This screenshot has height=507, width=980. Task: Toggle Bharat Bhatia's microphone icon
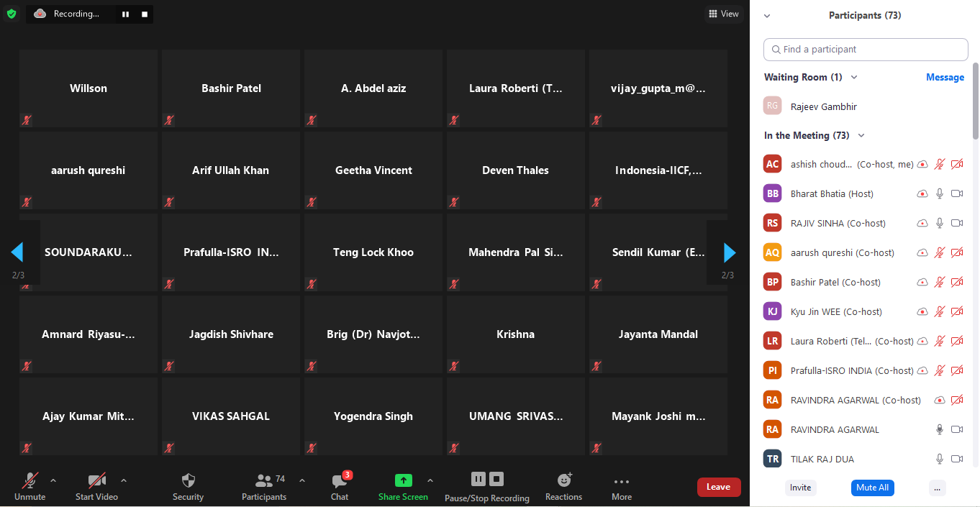point(939,194)
